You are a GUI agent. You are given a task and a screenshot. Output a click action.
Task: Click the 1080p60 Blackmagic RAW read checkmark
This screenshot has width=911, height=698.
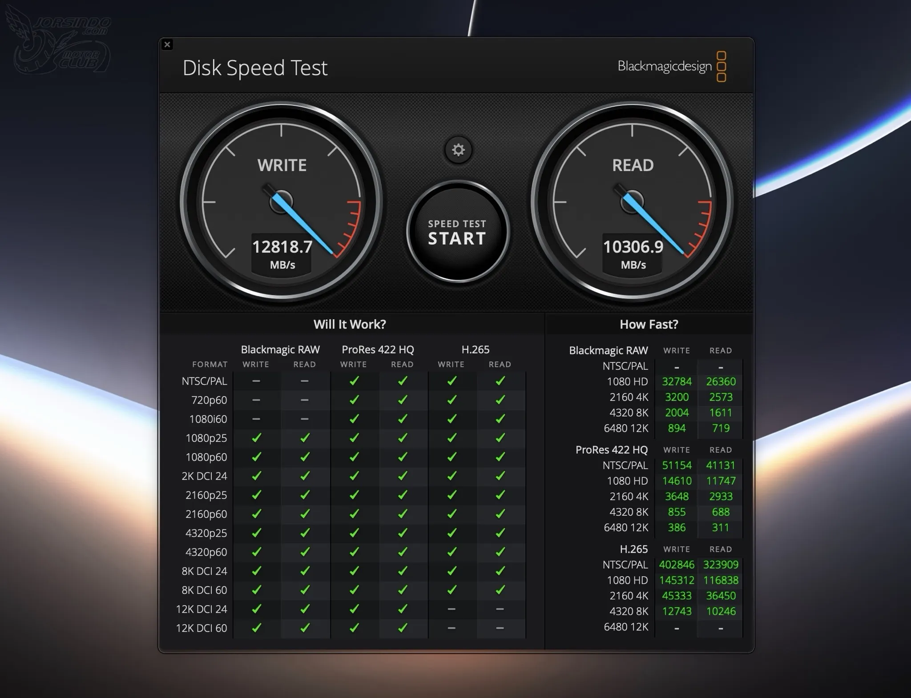pyautogui.click(x=305, y=457)
